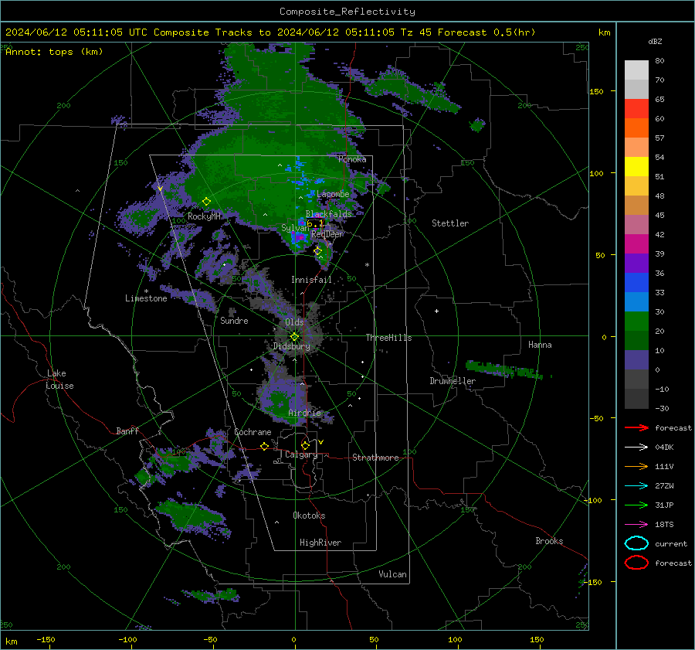The width and height of the screenshot is (695, 650).
Task: Click the yellow diamond marker near RockyMH
Action: pyautogui.click(x=206, y=202)
